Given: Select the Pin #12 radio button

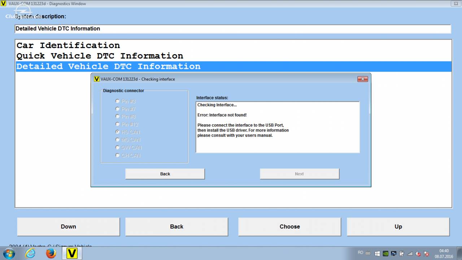Looking at the screenshot, I should point(117,124).
